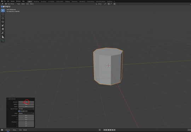Screen dimensions: 191x132
Task: Select the Add Cube tool
Action: [3, 41]
